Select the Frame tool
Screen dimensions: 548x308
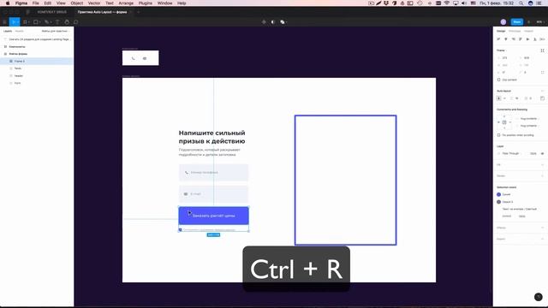pos(25,22)
